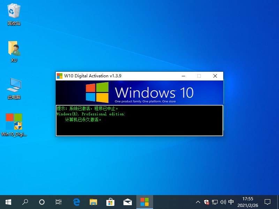Toggle the 中 input method indicator

231,202
